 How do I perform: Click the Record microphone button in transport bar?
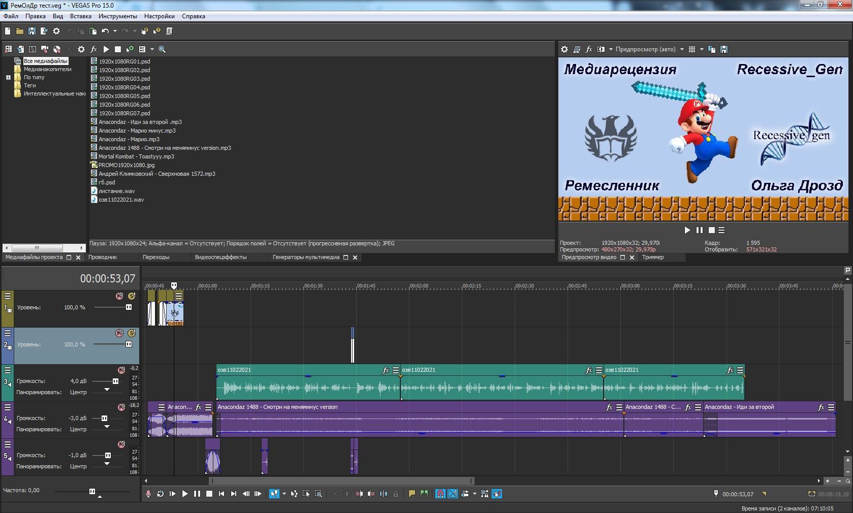(148, 494)
